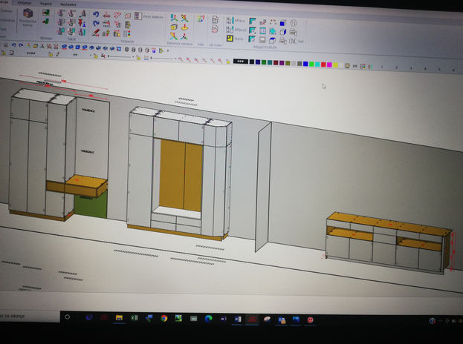Click the small undo arrow in second toolbar
Screen dimensions: 463x344
click(13, 45)
